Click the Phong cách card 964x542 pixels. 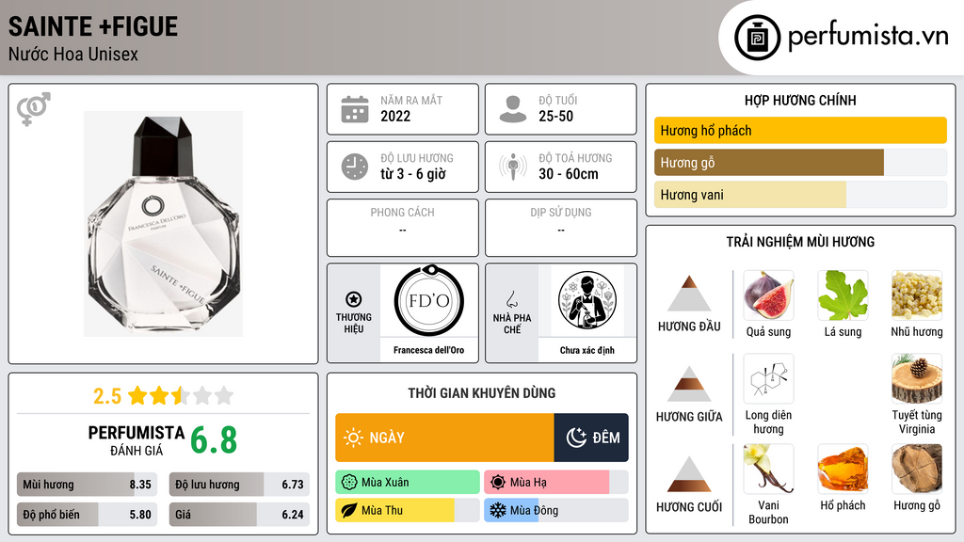tap(403, 228)
